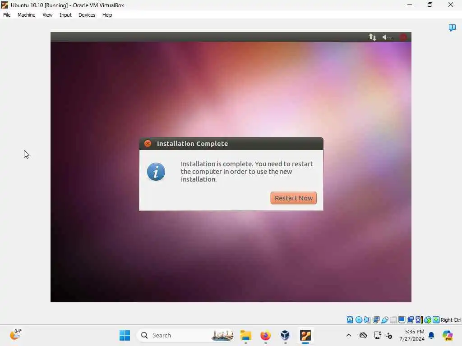This screenshot has height=346, width=462.
Task: Click the Installation Complete message text
Action: pos(247,172)
